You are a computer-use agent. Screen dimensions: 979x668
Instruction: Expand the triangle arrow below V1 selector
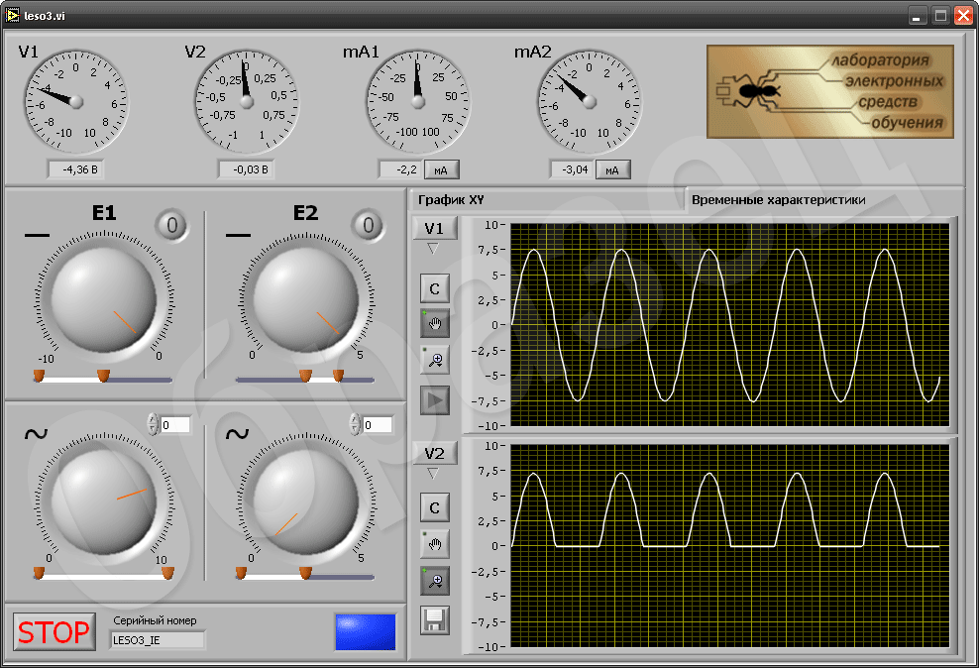433,249
